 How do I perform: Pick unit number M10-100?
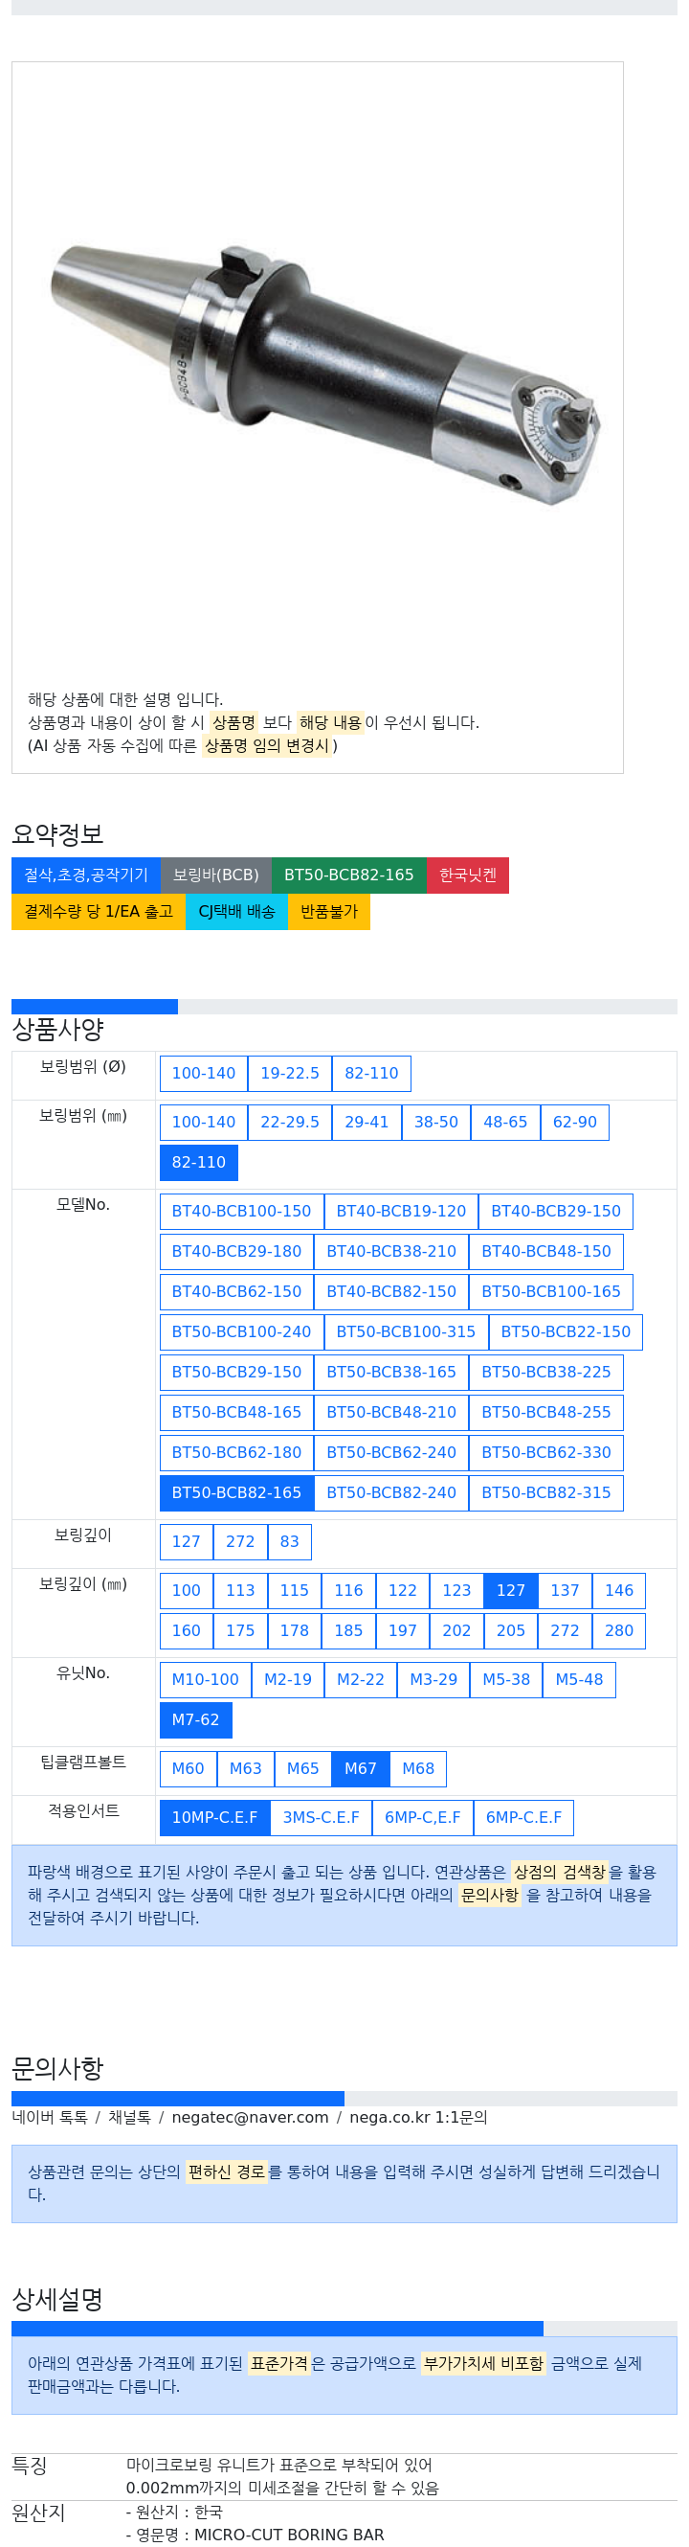click(x=206, y=1681)
